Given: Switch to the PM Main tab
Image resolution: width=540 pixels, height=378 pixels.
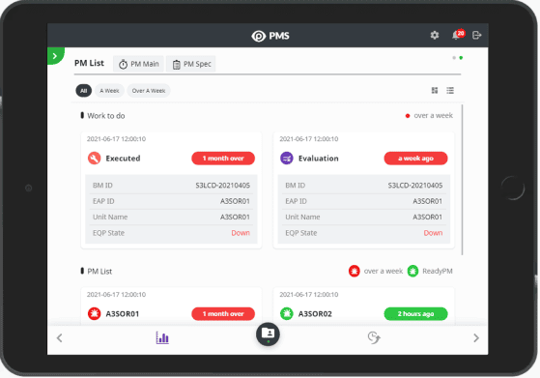Looking at the screenshot, I should 139,64.
